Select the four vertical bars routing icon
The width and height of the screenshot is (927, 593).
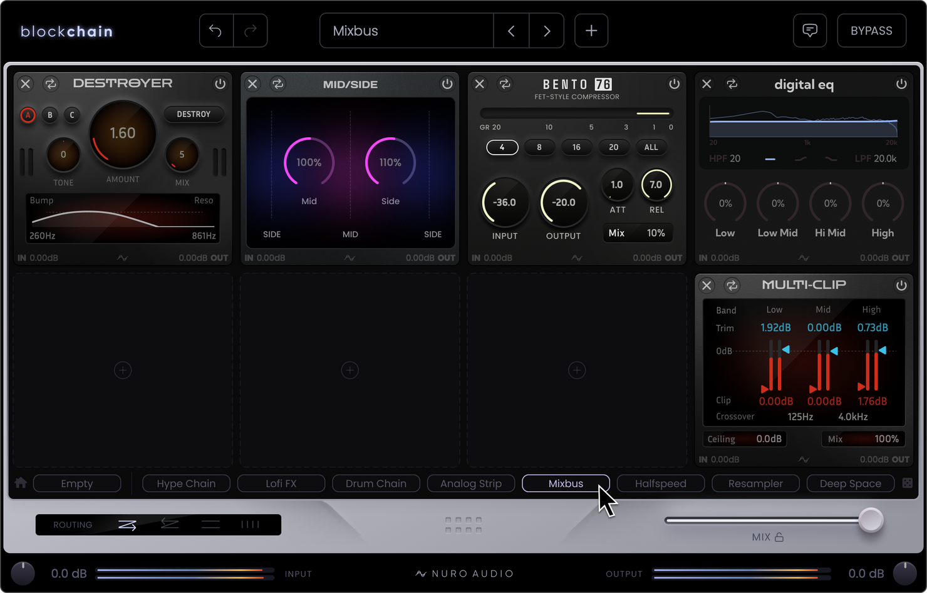[x=251, y=525]
